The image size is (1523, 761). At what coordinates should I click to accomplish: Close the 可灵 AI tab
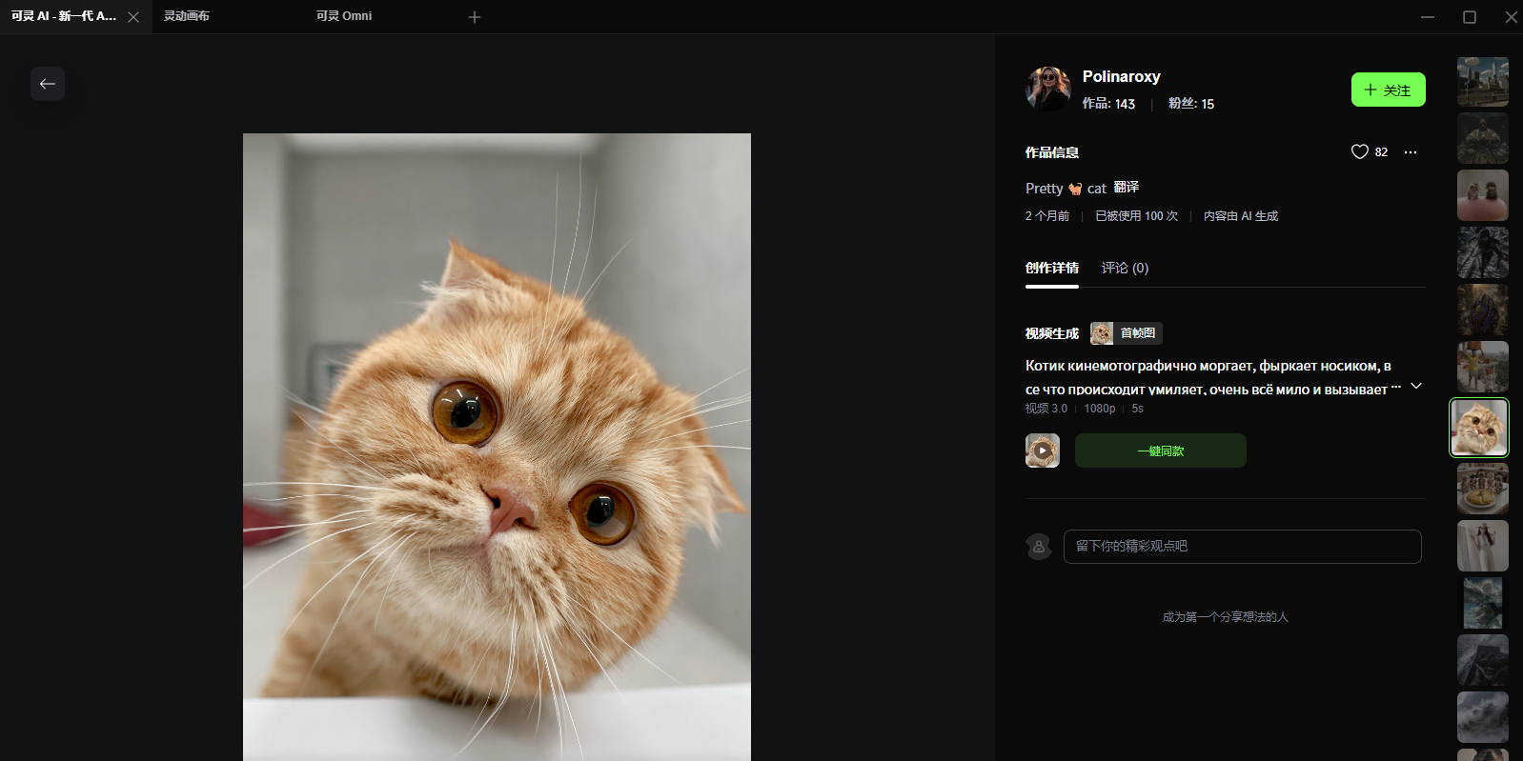tap(133, 17)
